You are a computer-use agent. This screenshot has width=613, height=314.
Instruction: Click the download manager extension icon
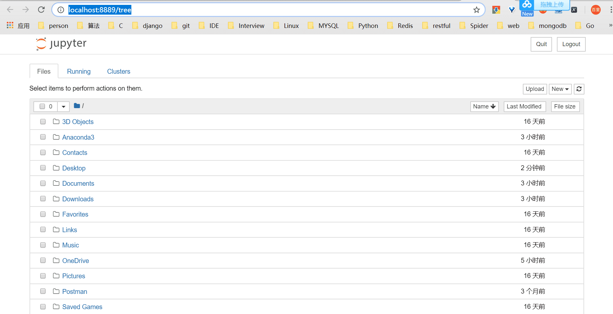click(x=496, y=10)
